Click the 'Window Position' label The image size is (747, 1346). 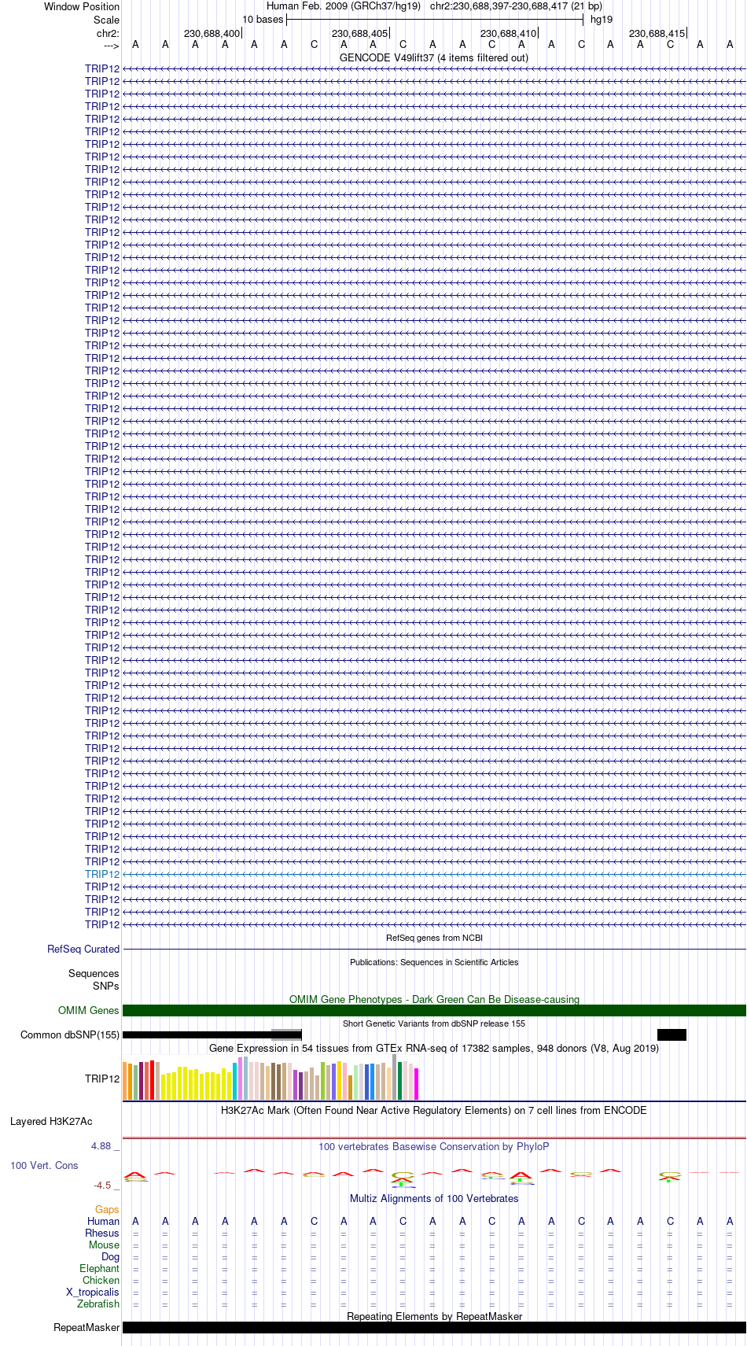[82, 6]
